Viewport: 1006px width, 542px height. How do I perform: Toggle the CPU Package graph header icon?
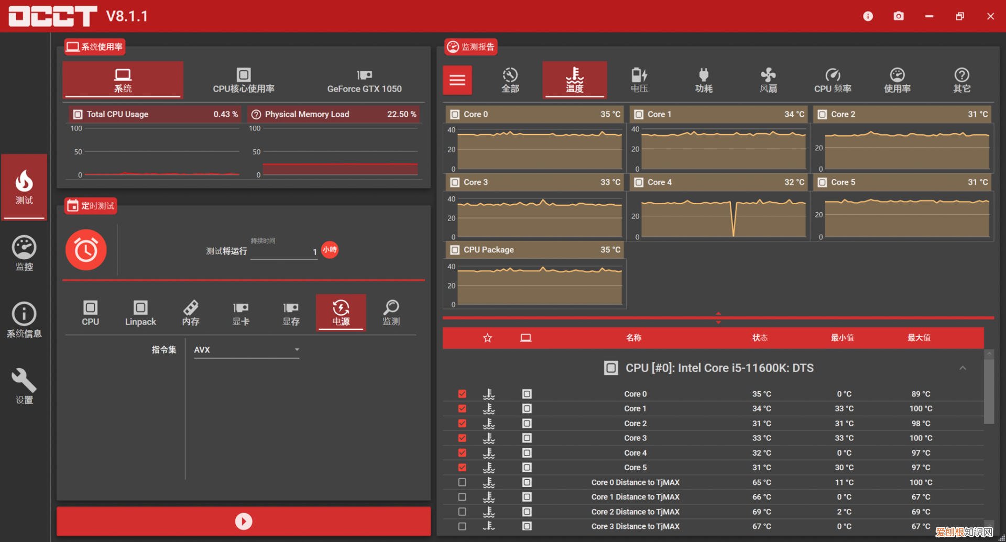455,250
